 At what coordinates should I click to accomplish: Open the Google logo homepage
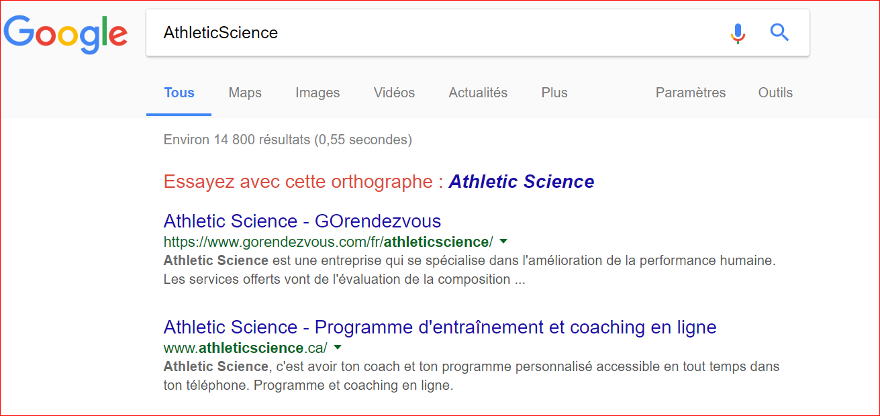pos(65,35)
